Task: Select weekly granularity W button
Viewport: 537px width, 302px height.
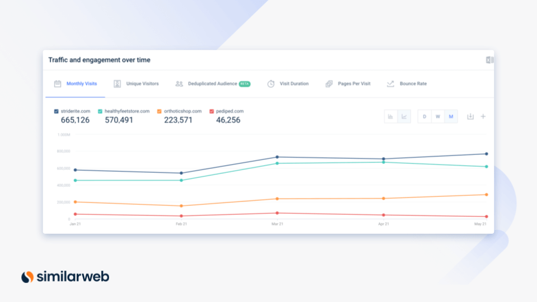Action: tap(437, 117)
